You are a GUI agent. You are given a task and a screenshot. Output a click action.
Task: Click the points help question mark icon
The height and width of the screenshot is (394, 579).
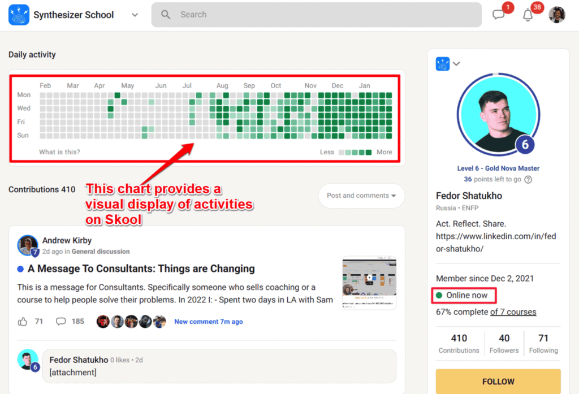click(x=529, y=179)
